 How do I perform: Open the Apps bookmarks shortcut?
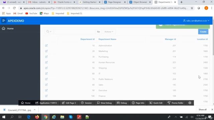[x=6, y=13]
